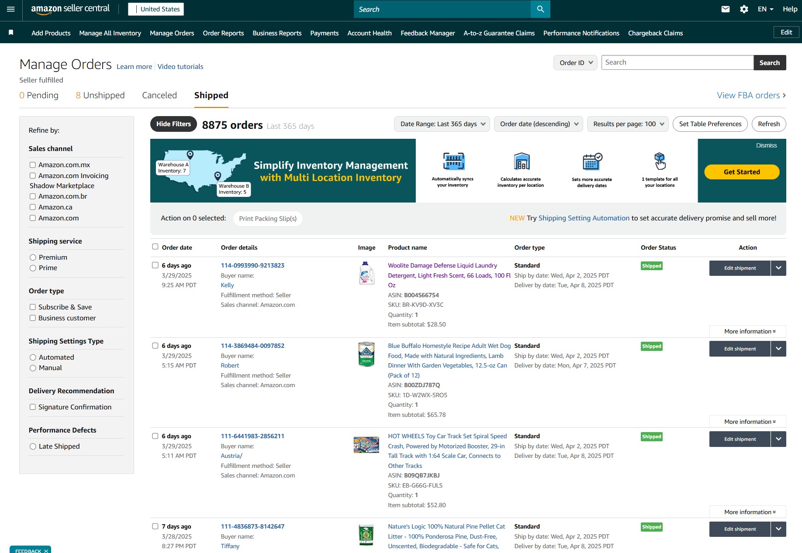Click the top search magnifier icon
This screenshot has height=553, width=802.
coord(540,9)
